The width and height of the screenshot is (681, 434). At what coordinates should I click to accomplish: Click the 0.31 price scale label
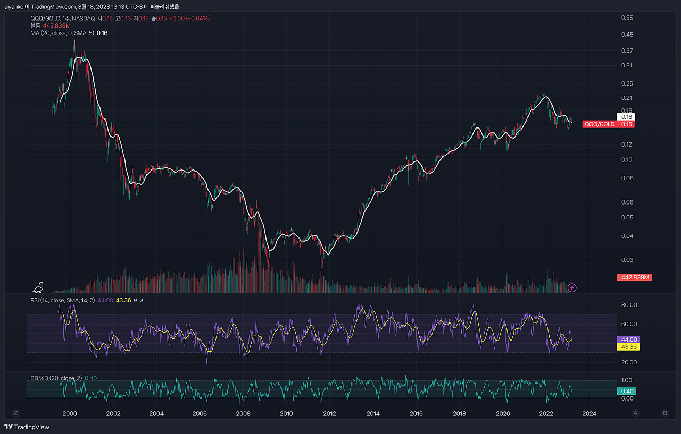[x=627, y=65]
